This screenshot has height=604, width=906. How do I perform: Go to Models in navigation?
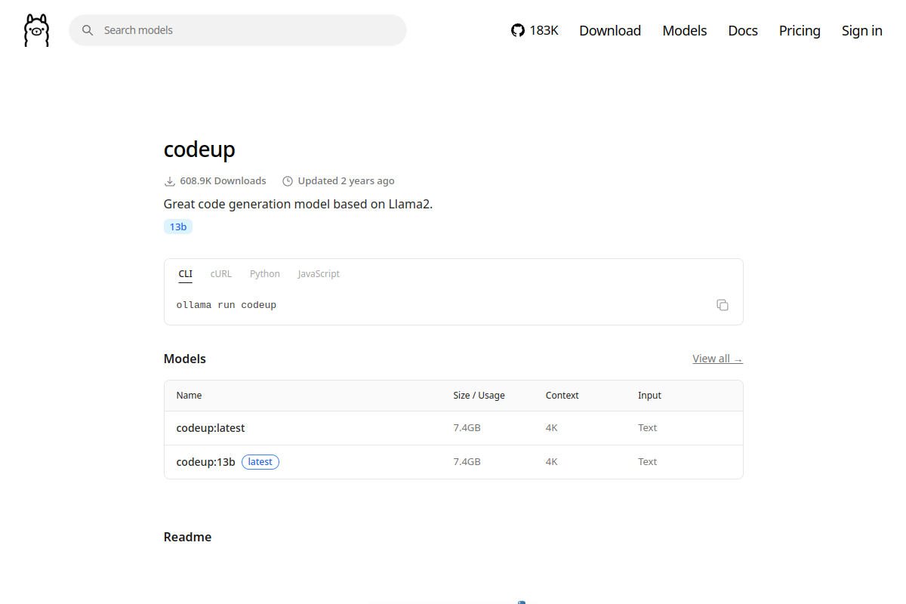point(685,30)
